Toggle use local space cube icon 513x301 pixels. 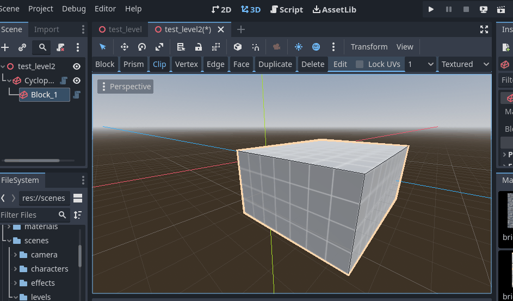(238, 47)
